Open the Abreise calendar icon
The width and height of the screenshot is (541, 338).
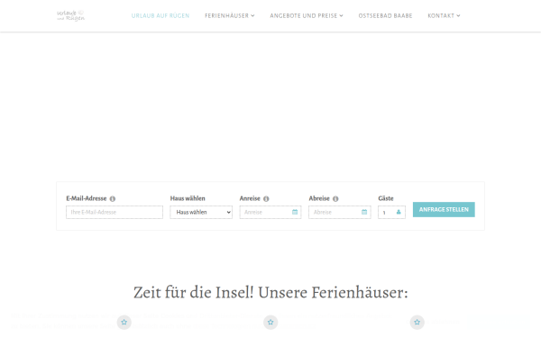(364, 212)
